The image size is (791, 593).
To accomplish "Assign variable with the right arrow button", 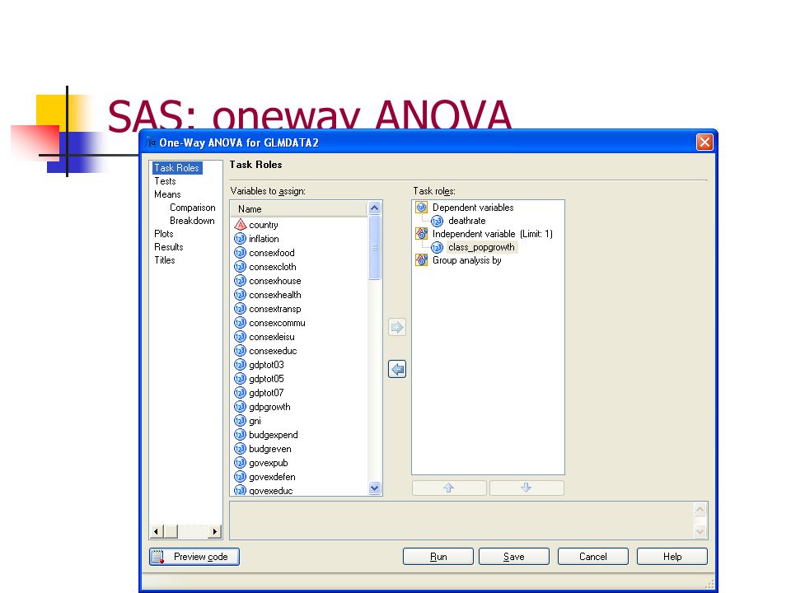I will pos(397,327).
